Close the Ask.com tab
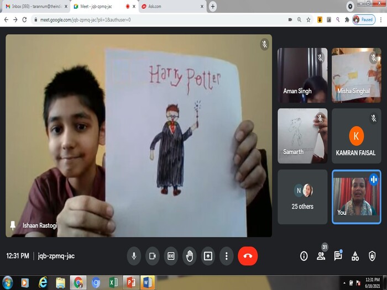387x290 pixels. 202,7
